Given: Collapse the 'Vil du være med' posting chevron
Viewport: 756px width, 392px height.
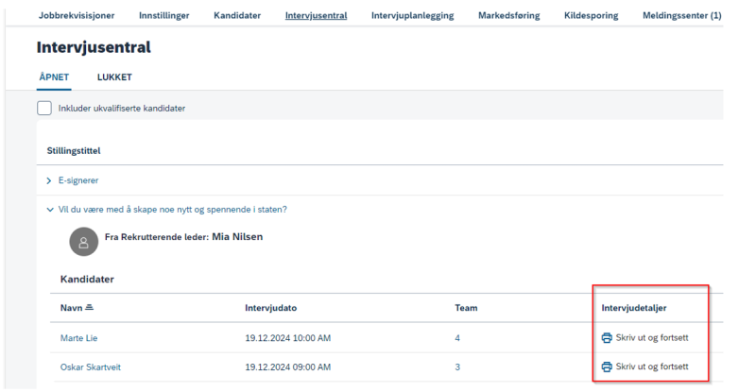Looking at the screenshot, I should point(50,210).
